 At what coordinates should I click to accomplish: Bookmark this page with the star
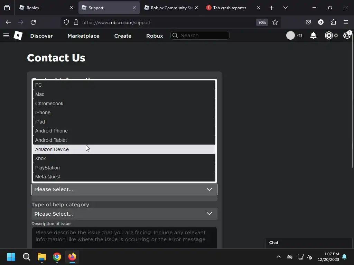point(275,22)
